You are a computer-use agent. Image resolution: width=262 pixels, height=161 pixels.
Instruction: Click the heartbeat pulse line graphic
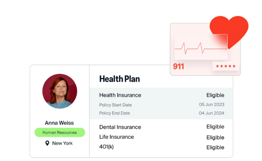coord(201,48)
